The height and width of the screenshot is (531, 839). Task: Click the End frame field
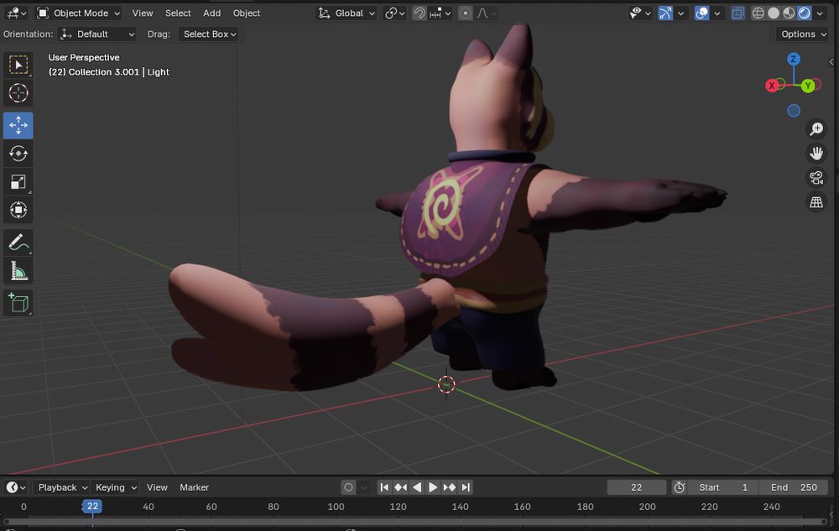[x=794, y=487]
